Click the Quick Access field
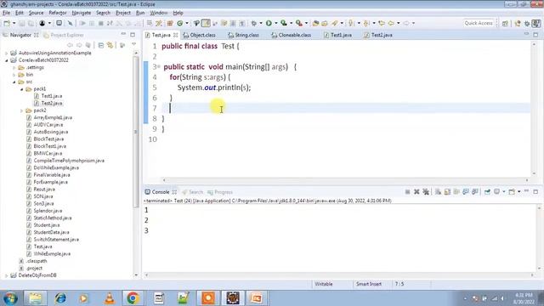This screenshot has width=544, height=306. click(x=479, y=23)
